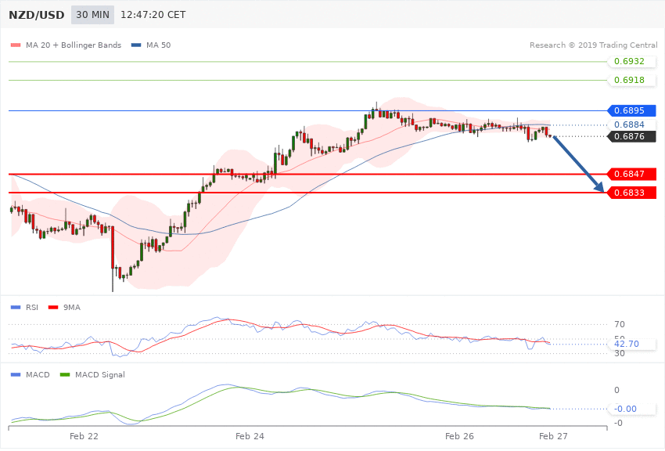Click the Feb 24 date axis label
The image size is (665, 451).
point(250,435)
